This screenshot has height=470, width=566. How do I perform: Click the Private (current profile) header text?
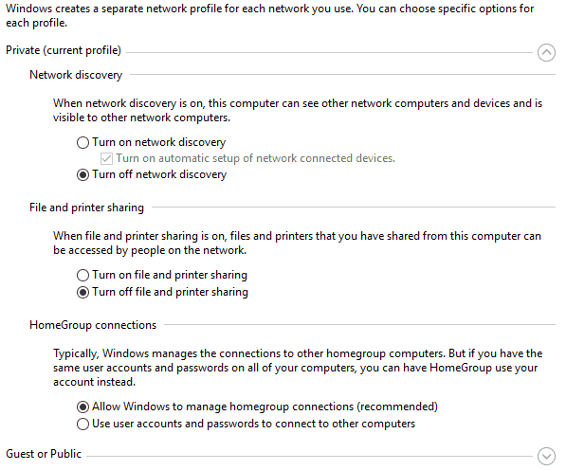pyautogui.click(x=64, y=50)
